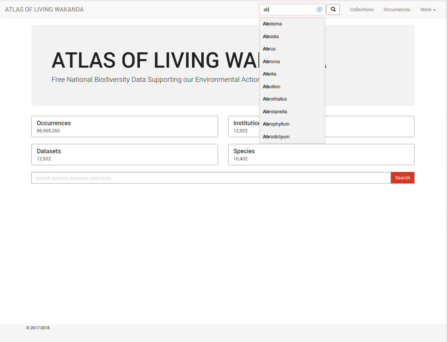The image size is (447, 342).
Task: Click the Free National Biodiversity Data tagline
Action: coord(156,80)
